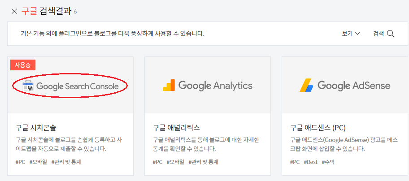Click the 검색 magnifier icon
Screen dimensions: 409x181
pos(391,34)
